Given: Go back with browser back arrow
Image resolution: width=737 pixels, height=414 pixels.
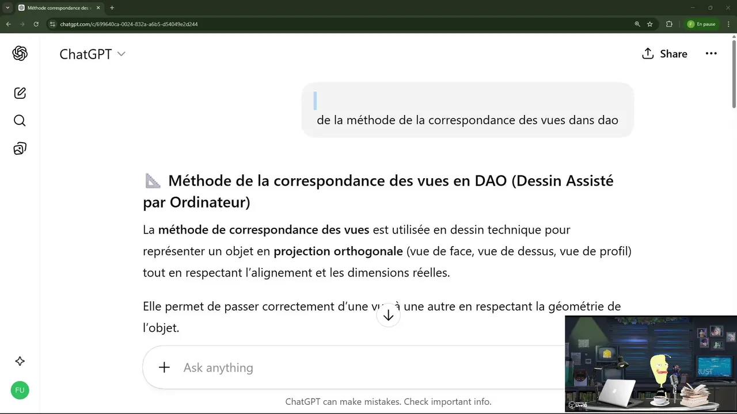Looking at the screenshot, I should 8,24.
